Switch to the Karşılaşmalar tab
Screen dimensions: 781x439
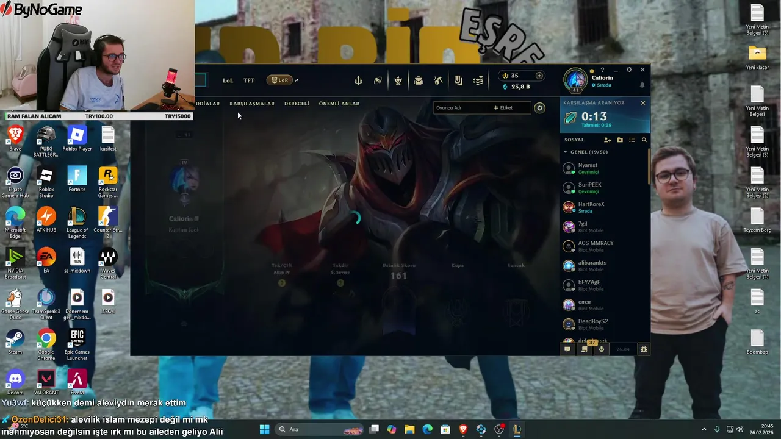tap(252, 104)
